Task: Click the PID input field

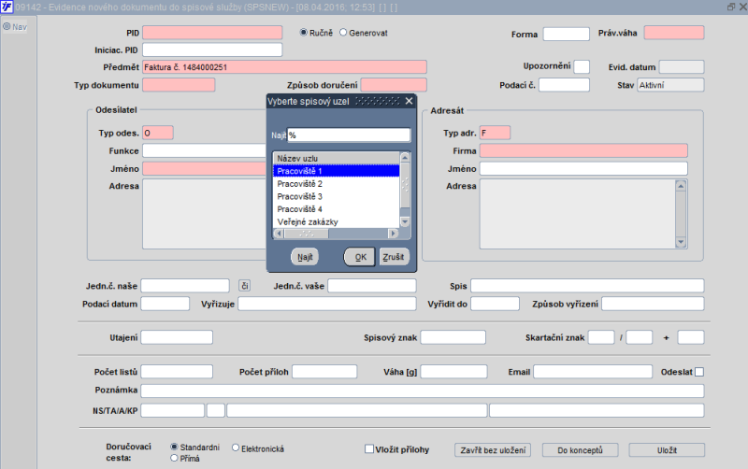Action: pos(212,33)
